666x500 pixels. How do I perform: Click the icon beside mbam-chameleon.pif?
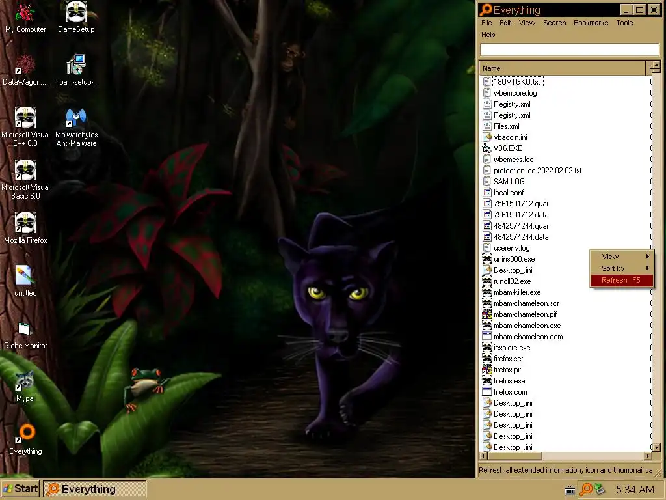(x=486, y=314)
